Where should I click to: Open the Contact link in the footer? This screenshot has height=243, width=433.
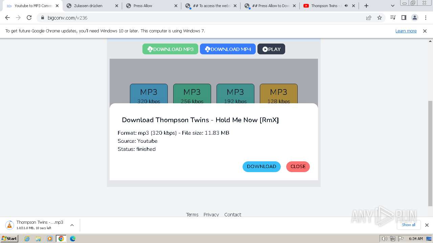pyautogui.click(x=233, y=215)
